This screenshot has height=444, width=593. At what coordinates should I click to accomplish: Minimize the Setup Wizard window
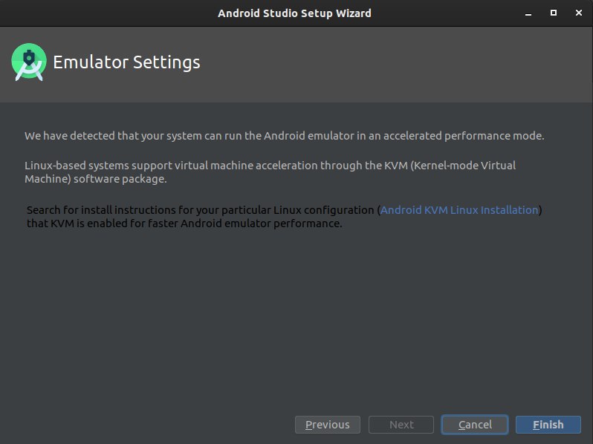528,13
